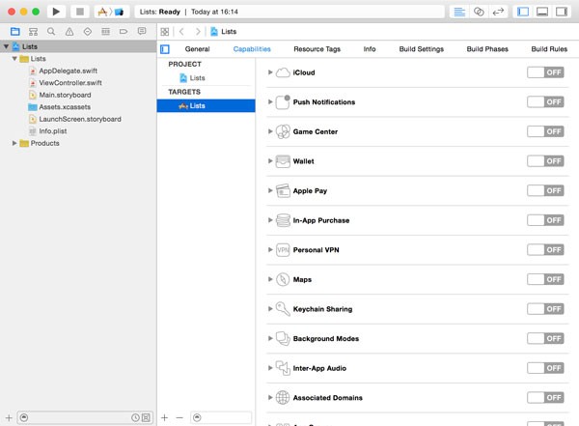
Task: Switch to the General tab
Action: tap(197, 49)
